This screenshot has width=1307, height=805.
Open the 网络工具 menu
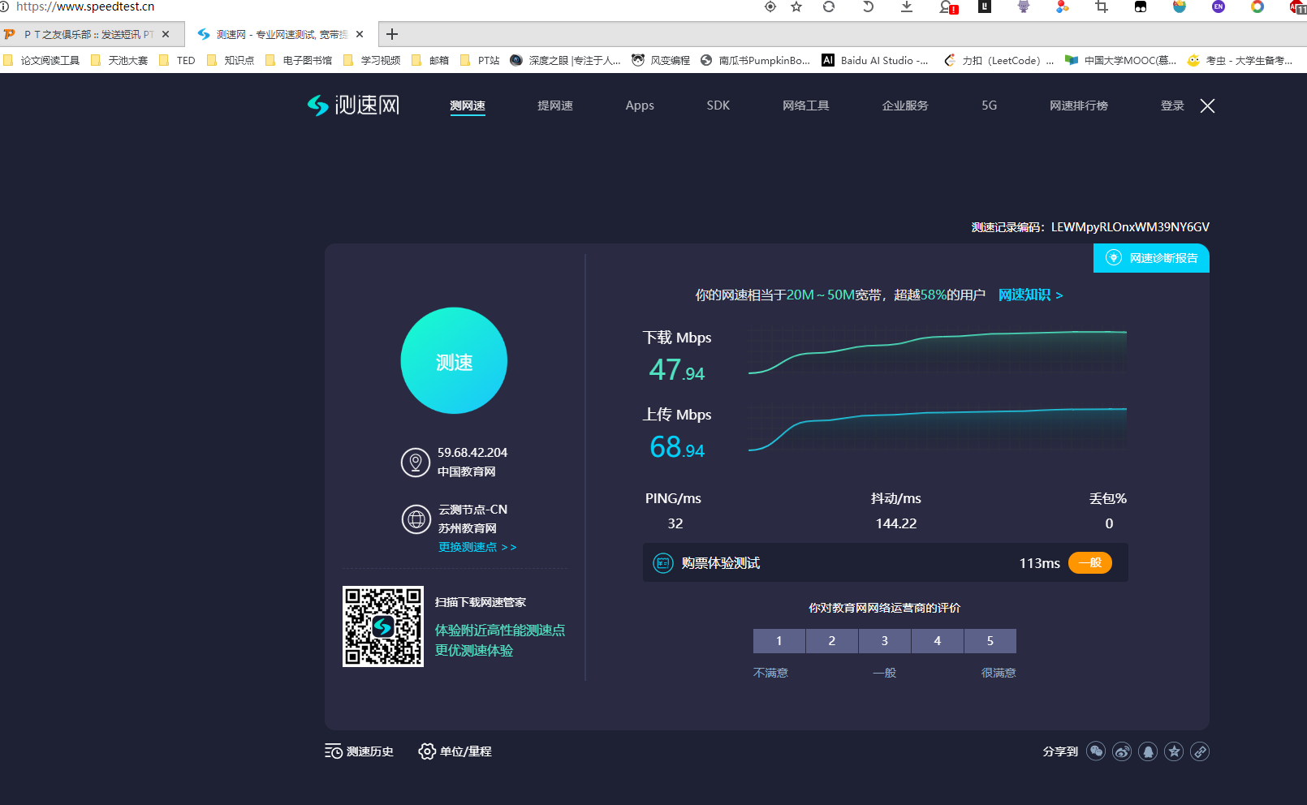[x=806, y=105]
